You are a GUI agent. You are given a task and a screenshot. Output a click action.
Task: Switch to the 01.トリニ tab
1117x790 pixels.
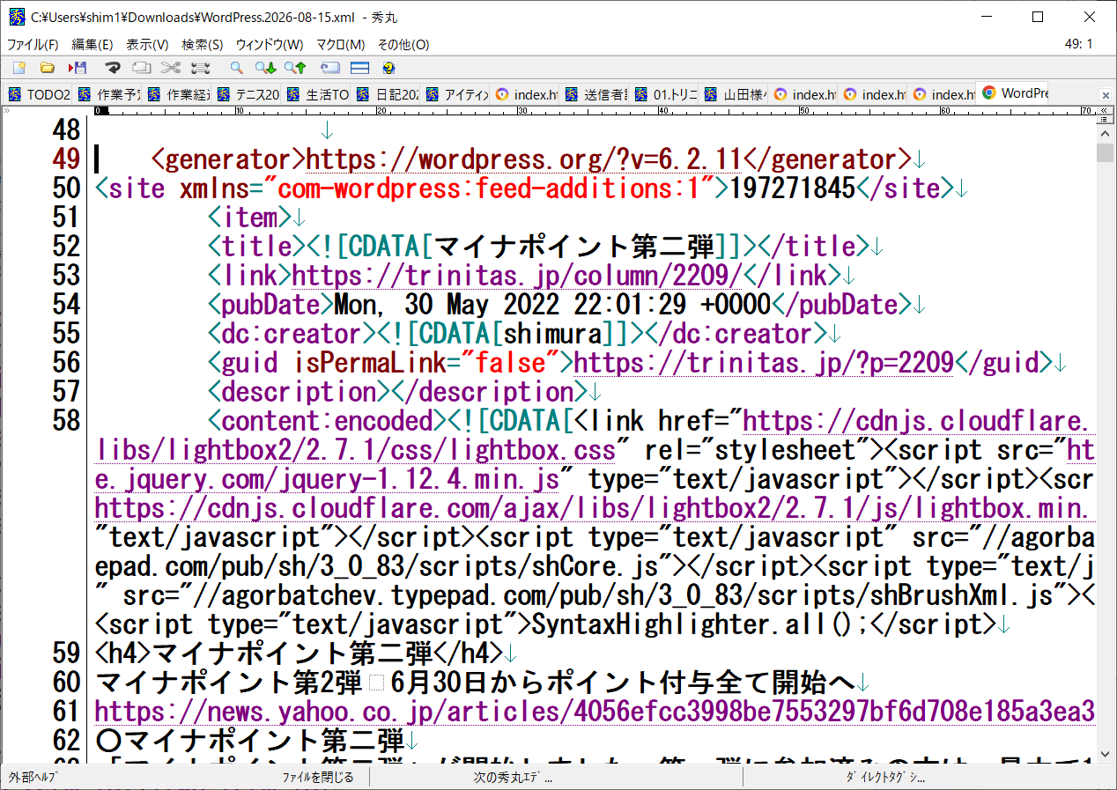coord(666,94)
